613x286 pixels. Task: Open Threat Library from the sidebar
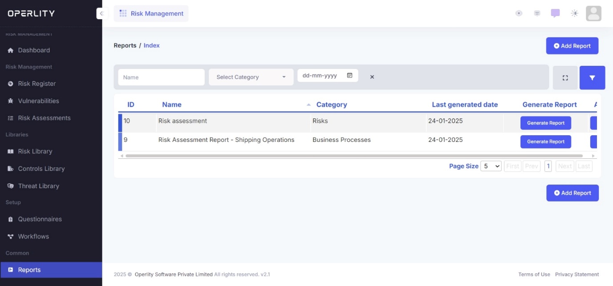click(38, 186)
